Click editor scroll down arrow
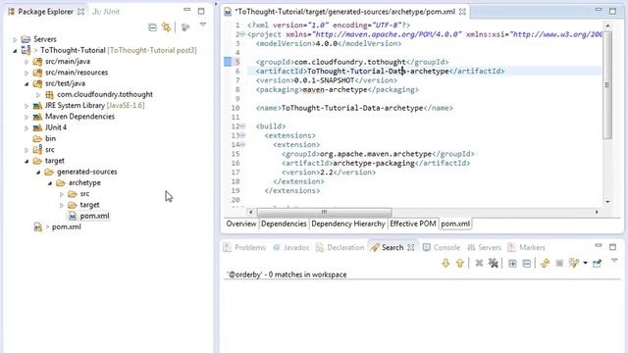 (x=607, y=201)
